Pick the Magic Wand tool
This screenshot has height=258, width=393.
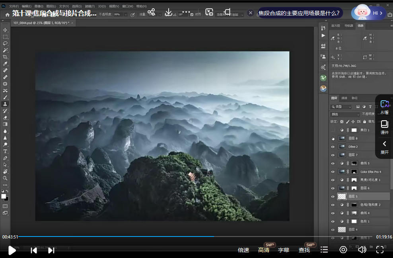(6, 50)
